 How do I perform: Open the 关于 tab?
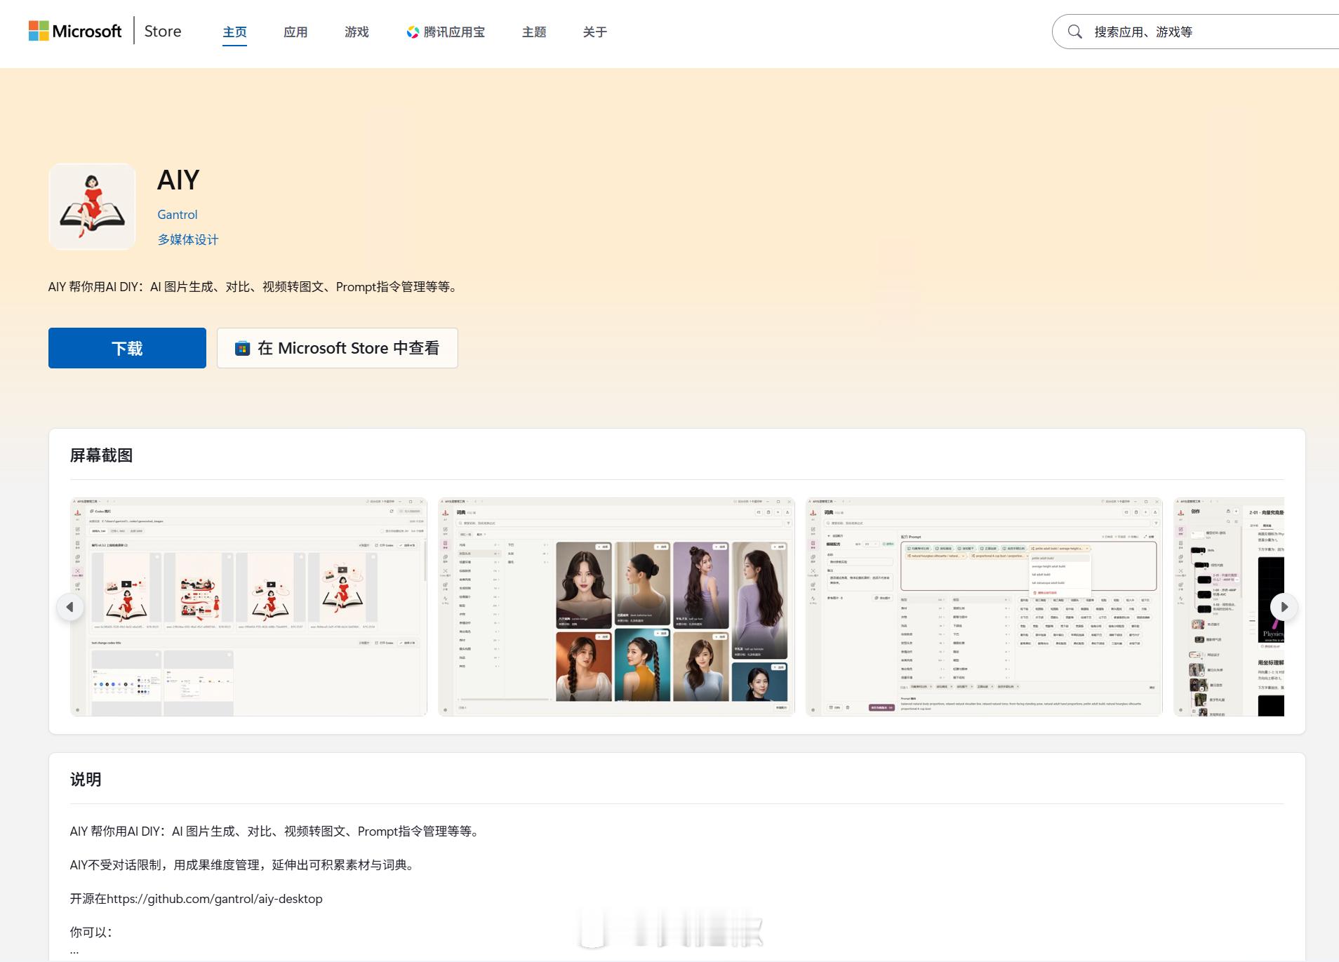pyautogui.click(x=595, y=32)
